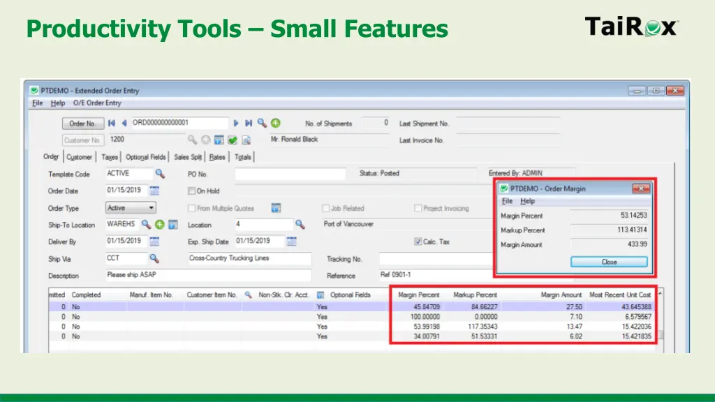Go to previous order record
715x402 pixels.
click(x=124, y=123)
